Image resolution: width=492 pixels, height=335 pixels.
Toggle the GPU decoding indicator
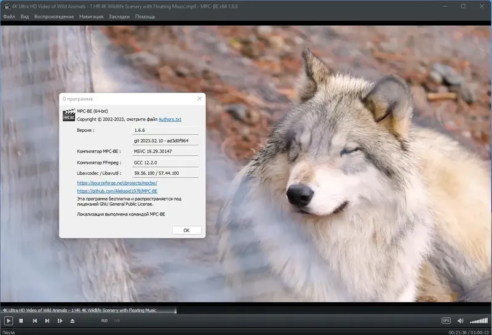[x=446, y=321]
